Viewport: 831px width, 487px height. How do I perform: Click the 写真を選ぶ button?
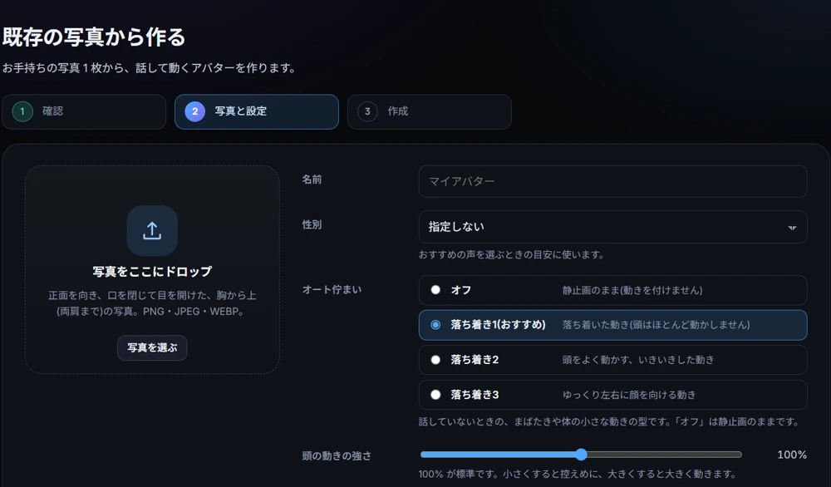click(x=152, y=347)
